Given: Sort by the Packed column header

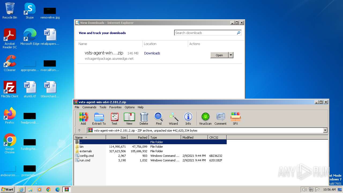Looking at the screenshot, I should pyautogui.click(x=138, y=137).
